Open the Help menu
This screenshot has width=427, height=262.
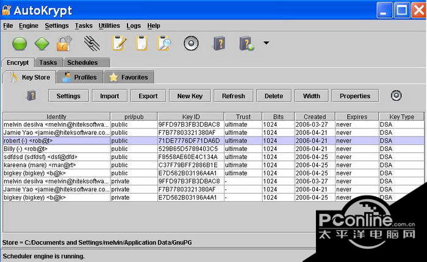(154, 26)
